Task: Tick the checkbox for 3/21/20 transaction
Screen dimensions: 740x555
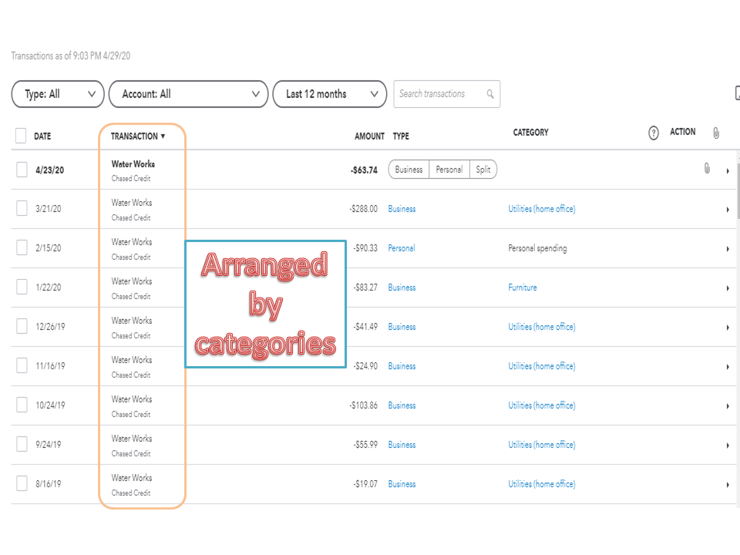Action: click(22, 209)
